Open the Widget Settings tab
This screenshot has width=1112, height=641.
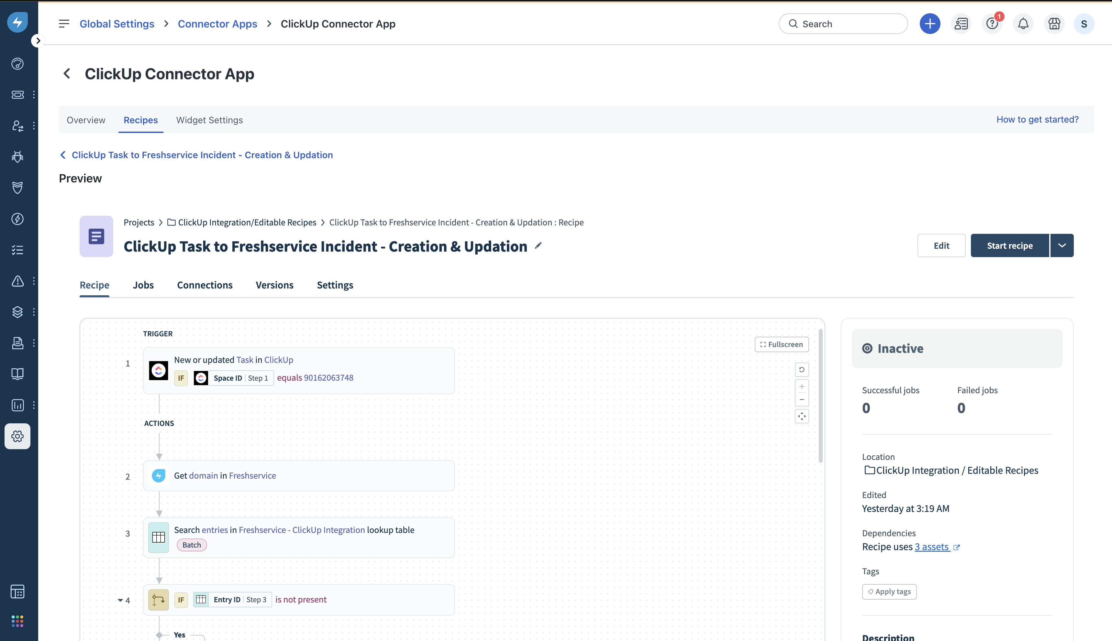(209, 120)
